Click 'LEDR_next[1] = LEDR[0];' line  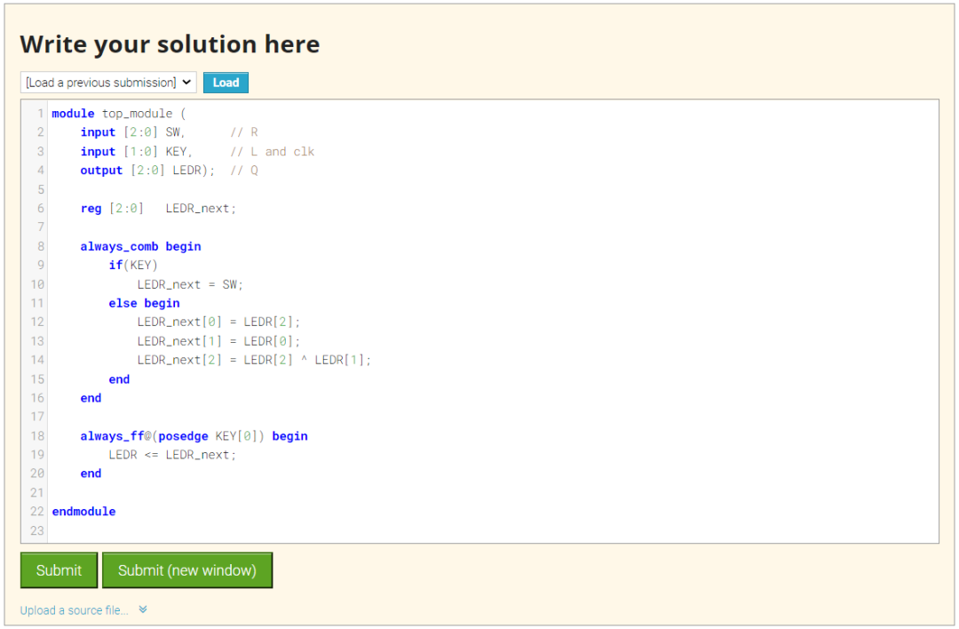[218, 341]
